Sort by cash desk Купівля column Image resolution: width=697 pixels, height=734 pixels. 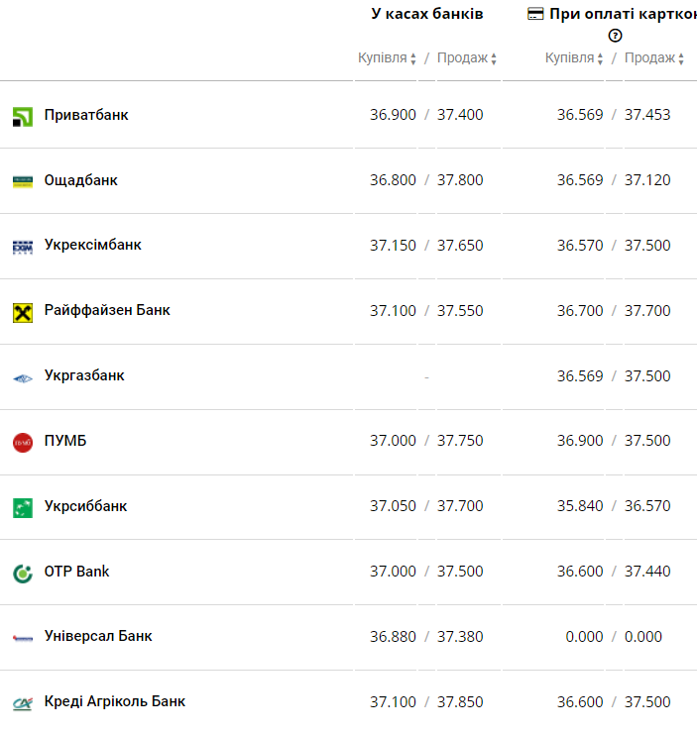point(387,58)
